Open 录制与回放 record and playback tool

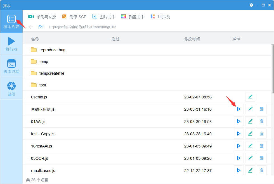(x=42, y=17)
